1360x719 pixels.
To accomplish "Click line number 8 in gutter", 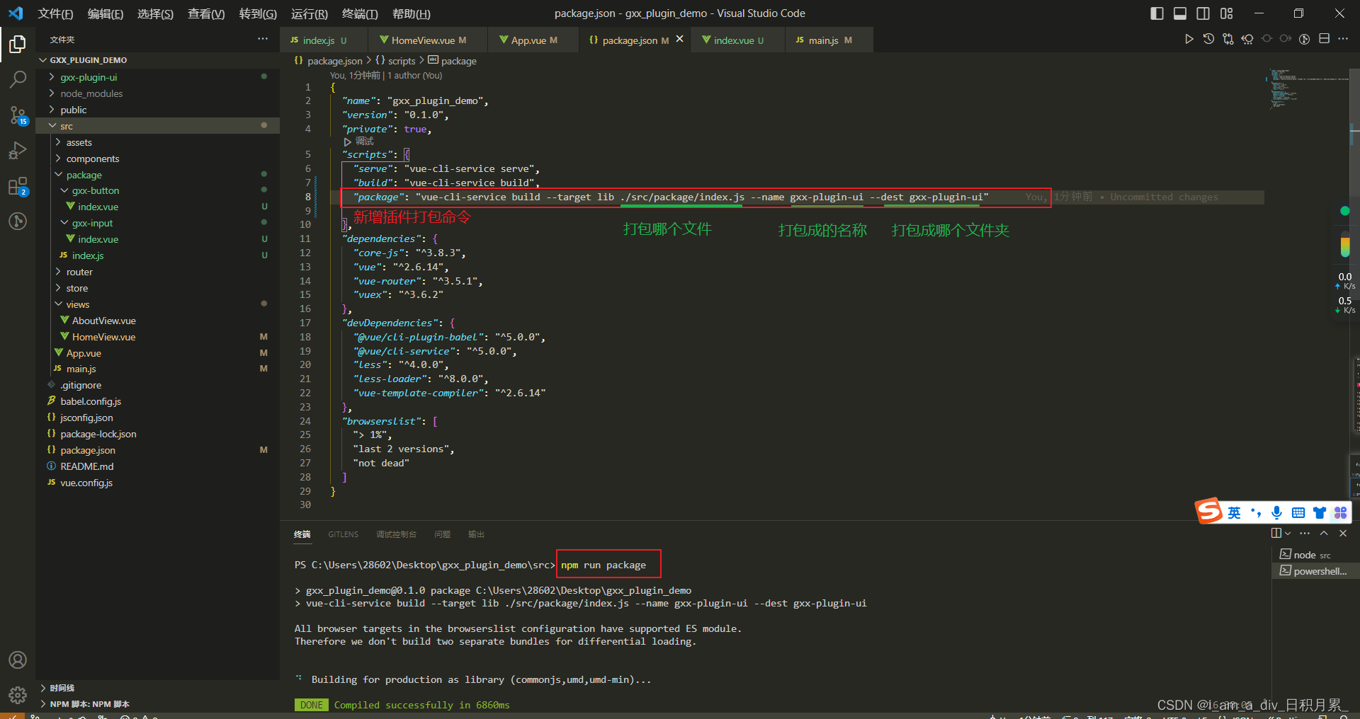I will (307, 197).
